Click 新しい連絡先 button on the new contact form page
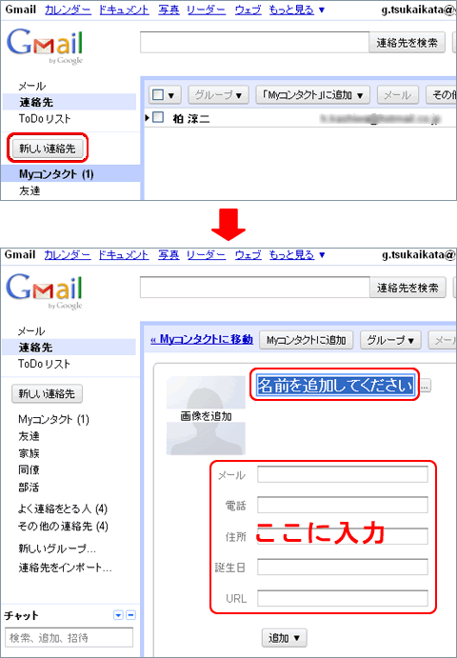The image size is (457, 658). [x=47, y=393]
